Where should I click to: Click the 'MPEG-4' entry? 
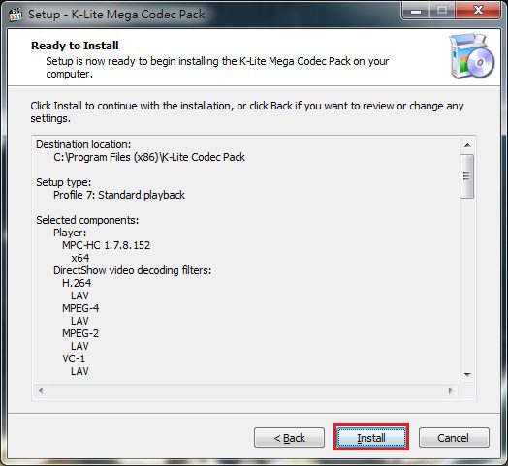pyautogui.click(x=80, y=308)
